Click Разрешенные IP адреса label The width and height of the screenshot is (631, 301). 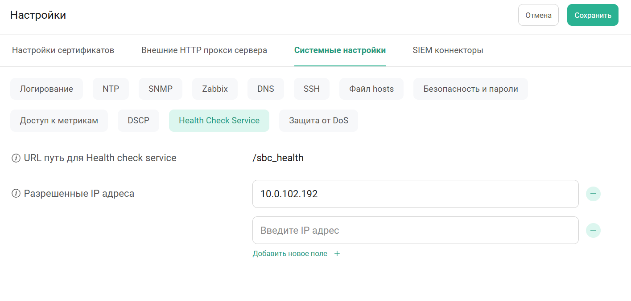(79, 194)
